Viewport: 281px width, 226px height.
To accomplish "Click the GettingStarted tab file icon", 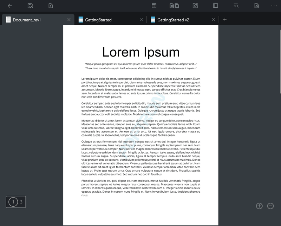I will 81,20.
